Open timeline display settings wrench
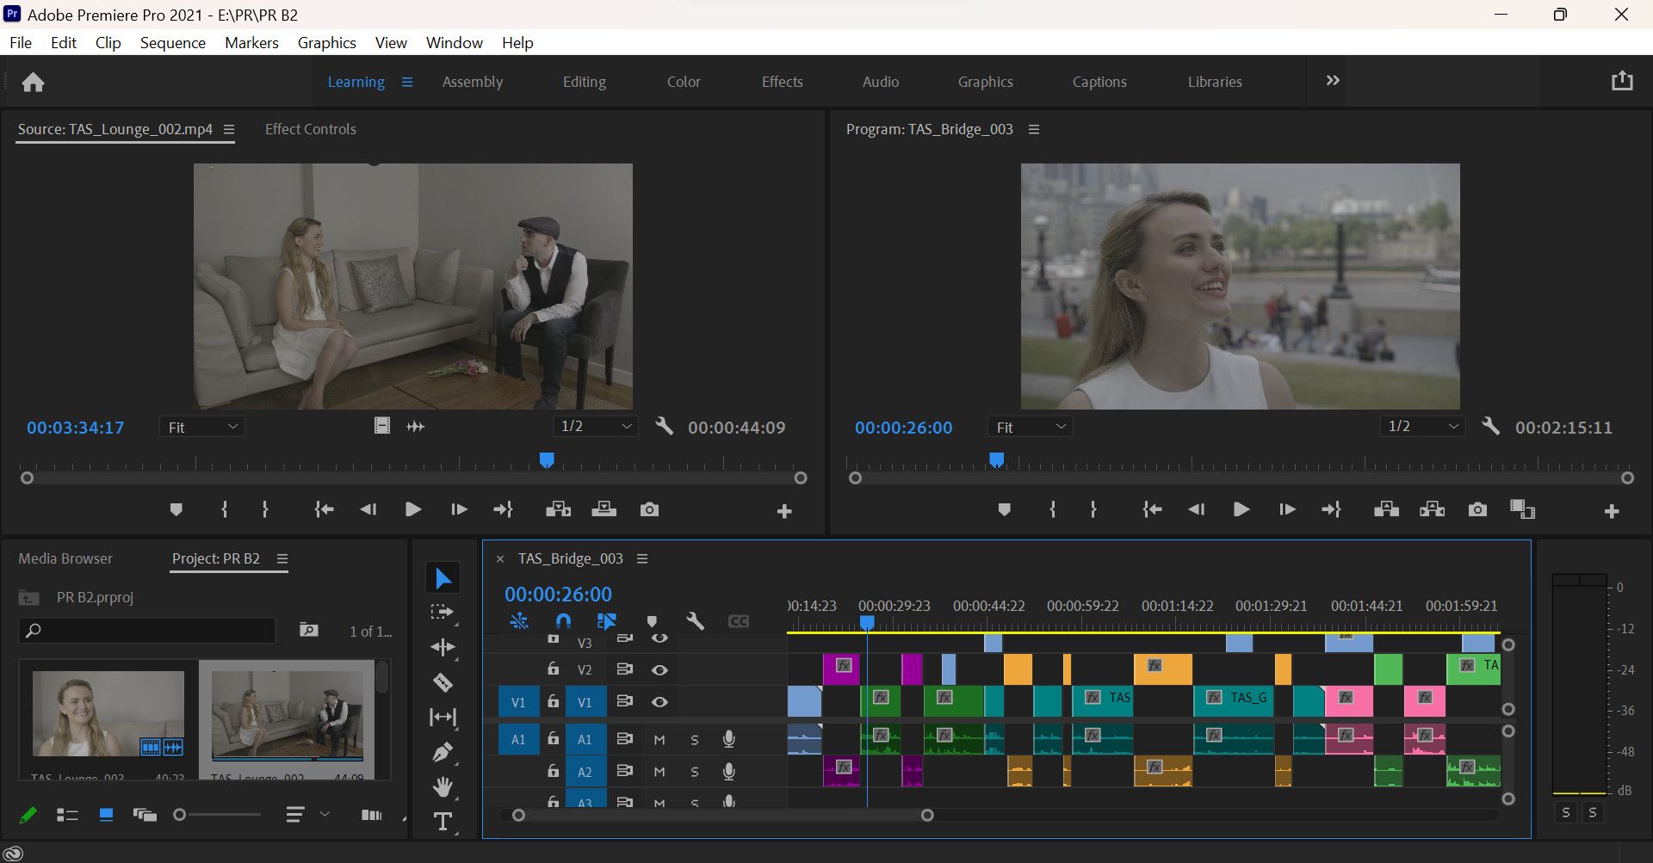1653x863 pixels. pos(695,621)
